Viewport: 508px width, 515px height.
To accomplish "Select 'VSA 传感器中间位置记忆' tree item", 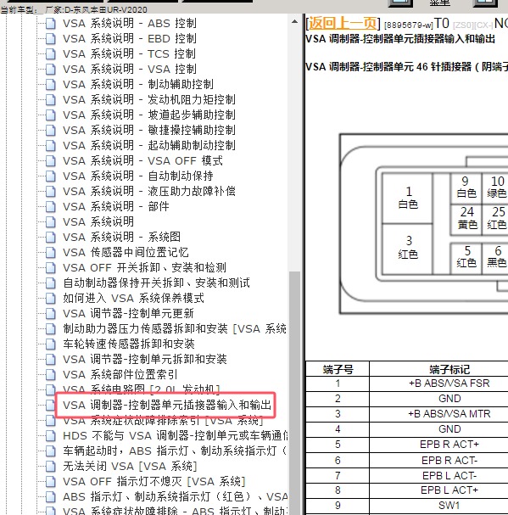I will pos(126,252).
